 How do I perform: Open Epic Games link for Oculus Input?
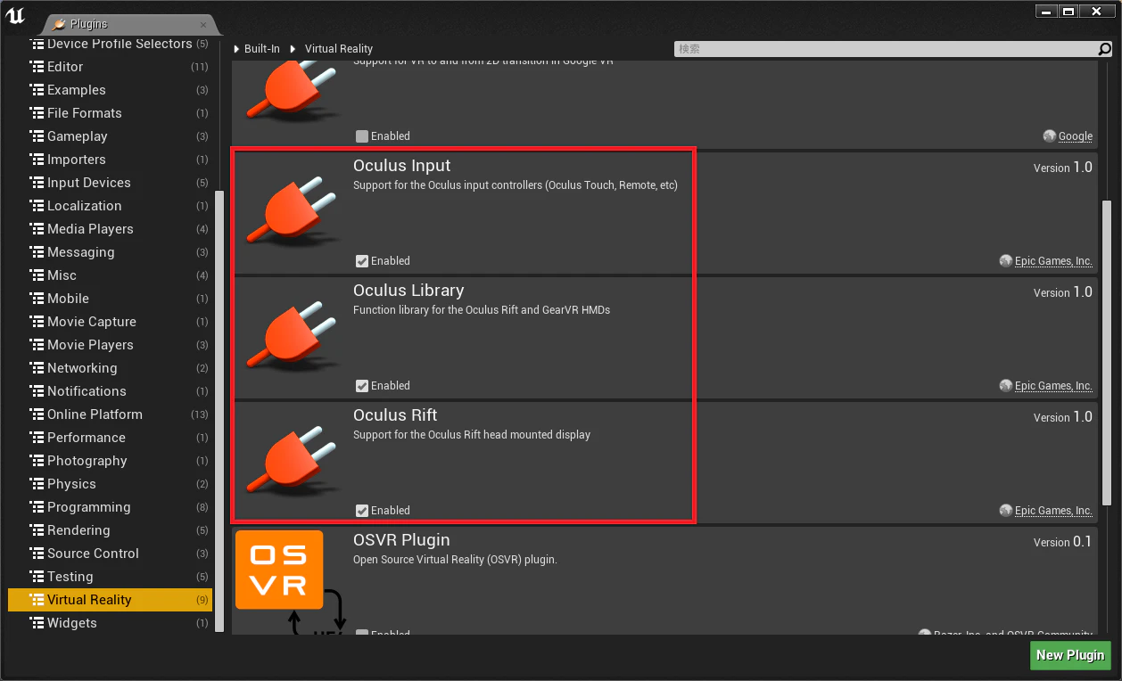tap(1053, 261)
